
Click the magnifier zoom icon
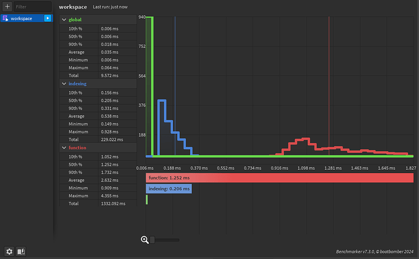click(145, 240)
